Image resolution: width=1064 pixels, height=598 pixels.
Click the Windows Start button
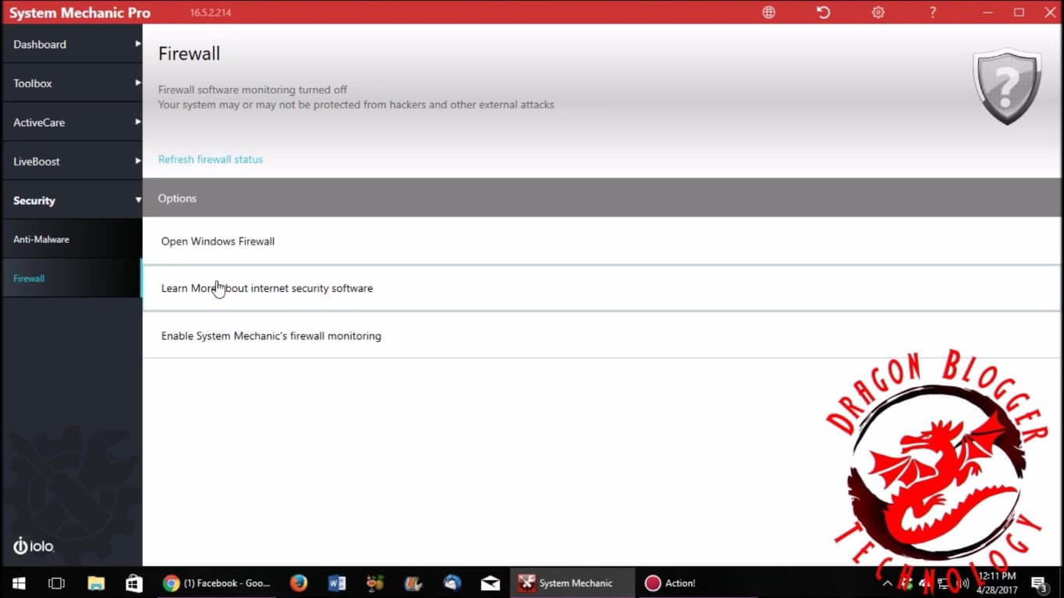[x=19, y=583]
